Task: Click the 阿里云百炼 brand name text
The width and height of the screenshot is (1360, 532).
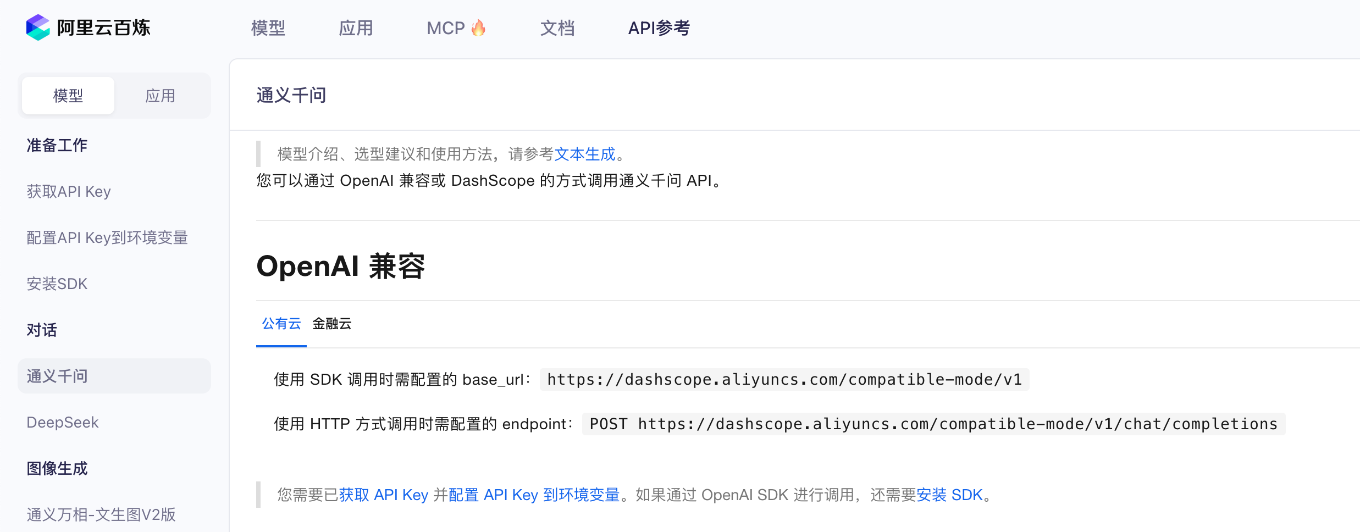Action: click(x=104, y=27)
